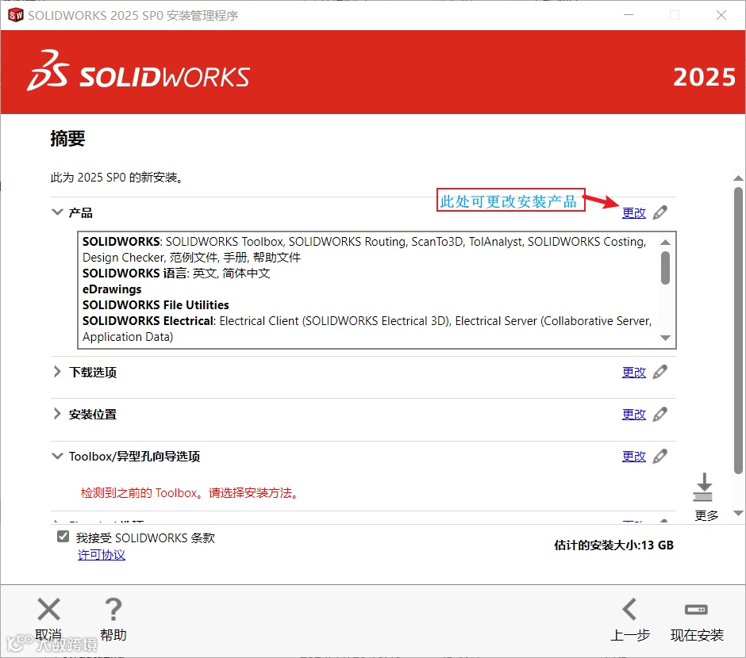The image size is (746, 658).
Task: Close the installation manager window
Action: (x=721, y=15)
